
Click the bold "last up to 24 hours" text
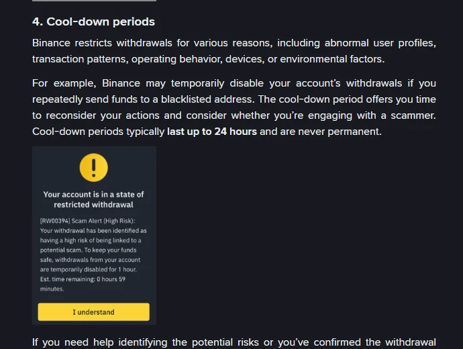[212, 132]
